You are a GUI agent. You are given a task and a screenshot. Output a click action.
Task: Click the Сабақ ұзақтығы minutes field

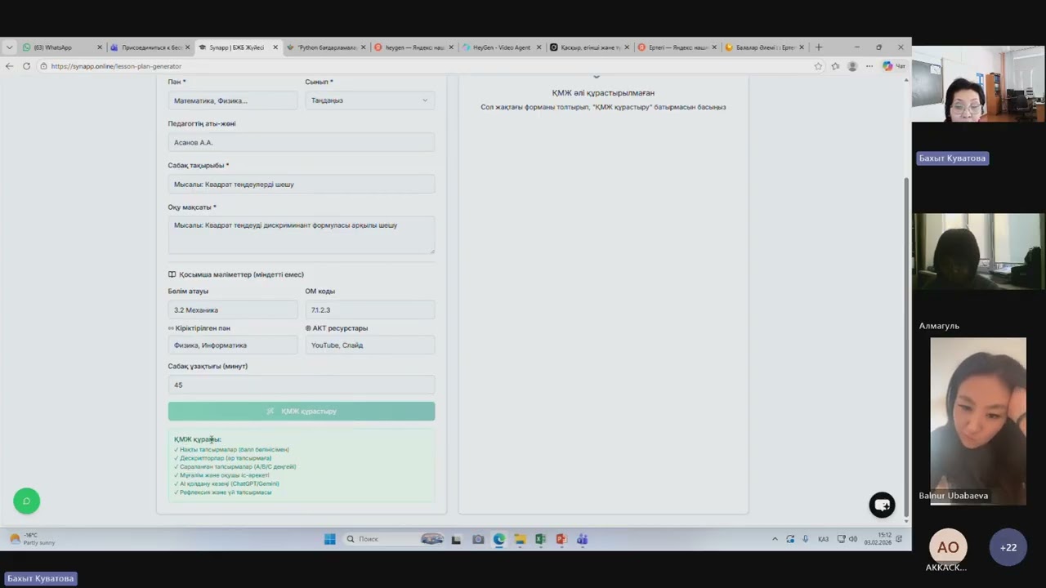click(302, 385)
